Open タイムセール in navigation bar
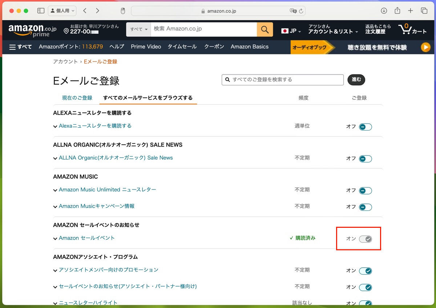 click(182, 47)
